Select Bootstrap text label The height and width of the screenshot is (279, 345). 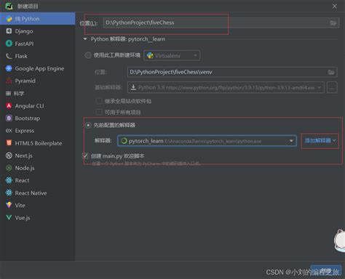[28, 118]
